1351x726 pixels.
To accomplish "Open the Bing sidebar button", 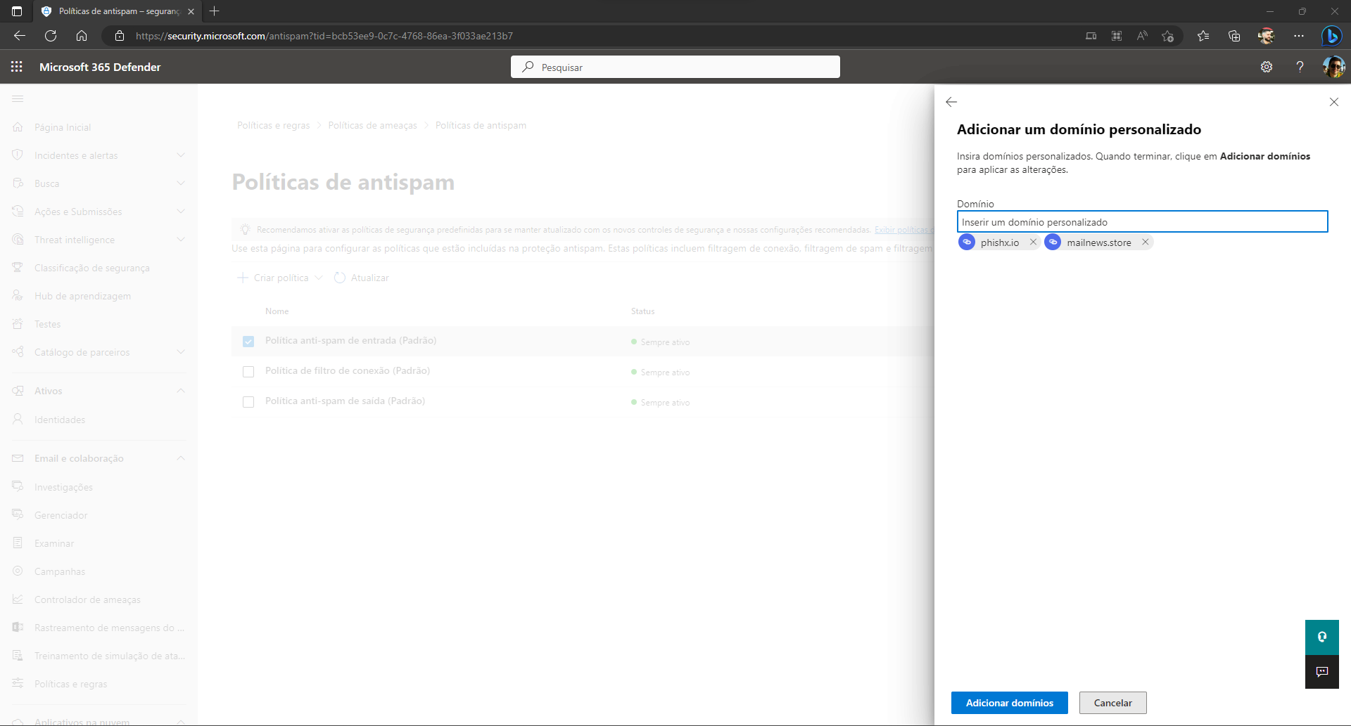I will (x=1331, y=36).
